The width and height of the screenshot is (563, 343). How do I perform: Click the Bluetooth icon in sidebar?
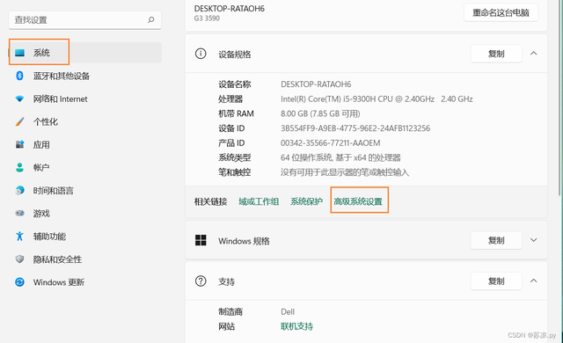pyautogui.click(x=19, y=76)
